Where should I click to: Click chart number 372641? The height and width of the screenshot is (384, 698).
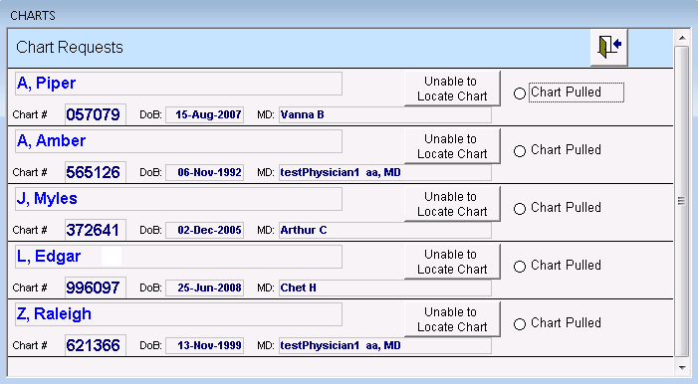[96, 230]
